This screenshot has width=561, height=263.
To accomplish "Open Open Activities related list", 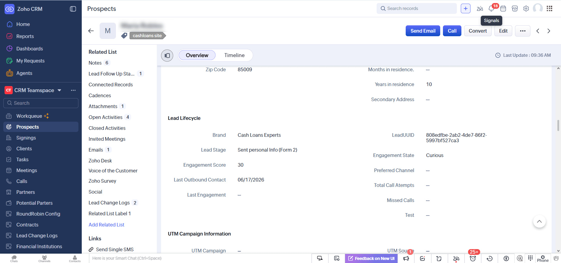I will tap(106, 117).
